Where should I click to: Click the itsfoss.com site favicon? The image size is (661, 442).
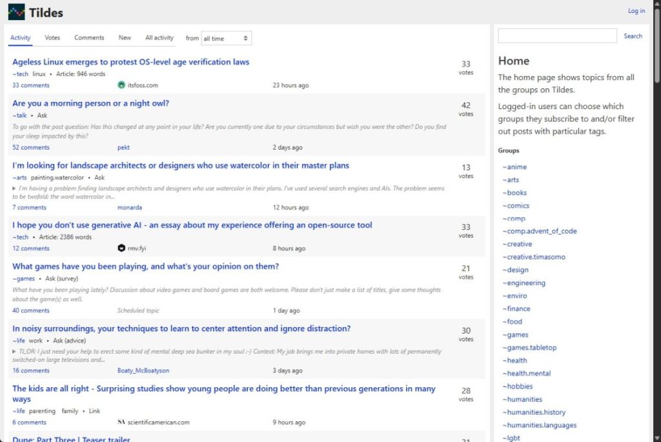121,85
